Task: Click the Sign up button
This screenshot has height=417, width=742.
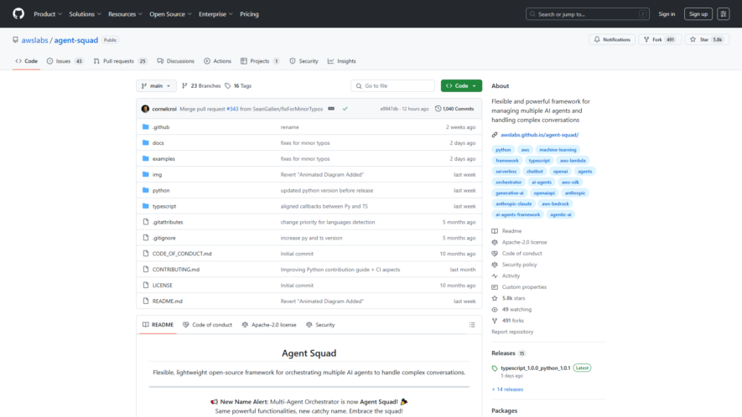Action: pyautogui.click(x=698, y=14)
